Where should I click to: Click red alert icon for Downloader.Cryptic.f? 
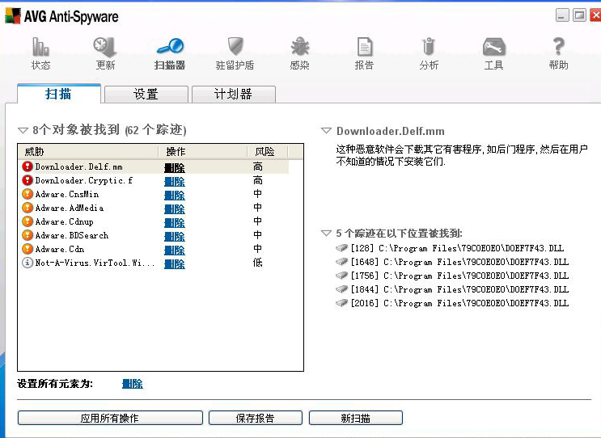tap(28, 180)
